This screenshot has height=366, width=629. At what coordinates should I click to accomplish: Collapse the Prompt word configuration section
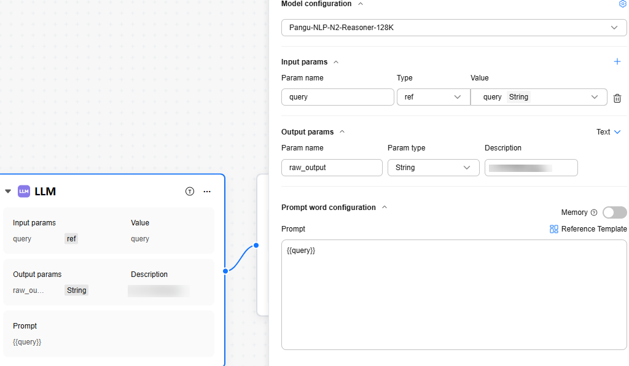click(x=385, y=208)
